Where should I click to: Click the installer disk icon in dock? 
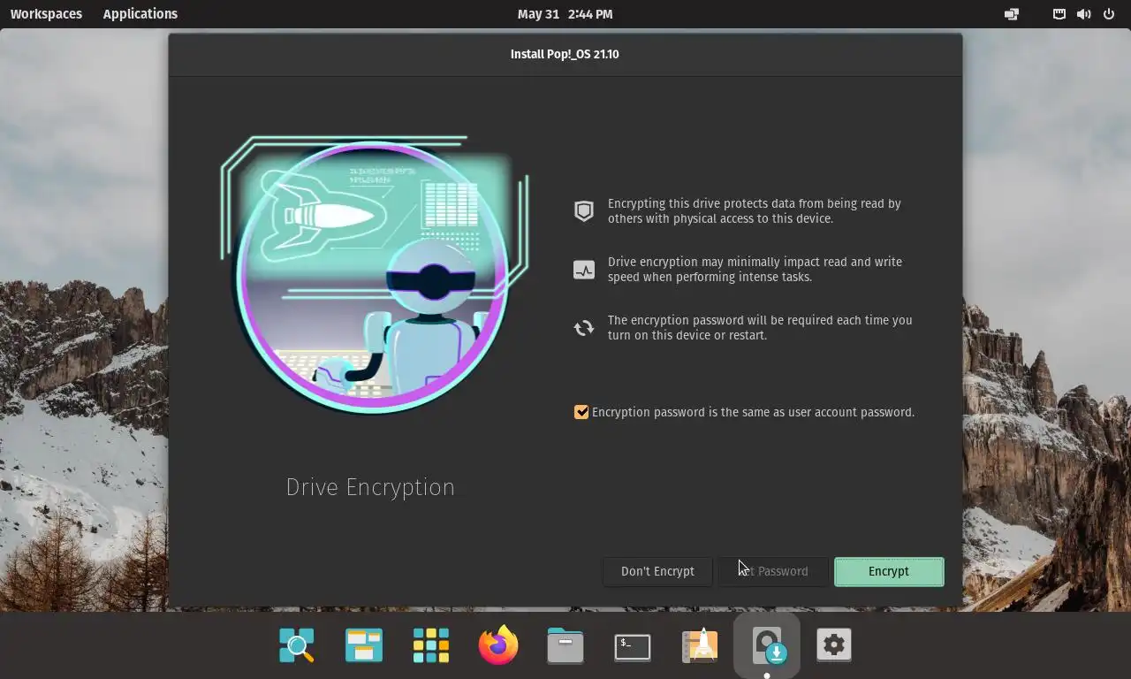click(767, 645)
